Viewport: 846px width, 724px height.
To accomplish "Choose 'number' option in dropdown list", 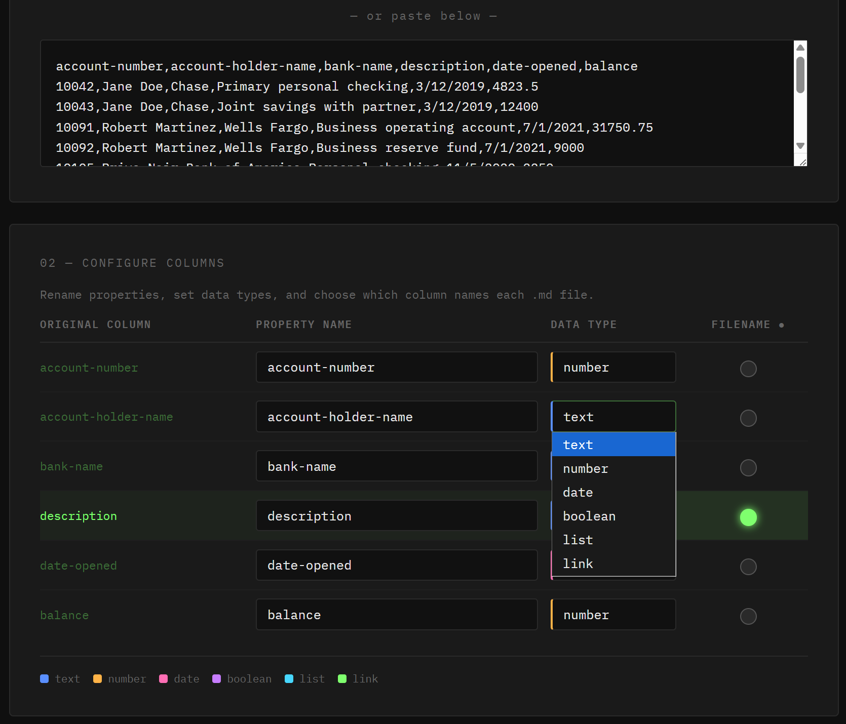I will click(613, 468).
